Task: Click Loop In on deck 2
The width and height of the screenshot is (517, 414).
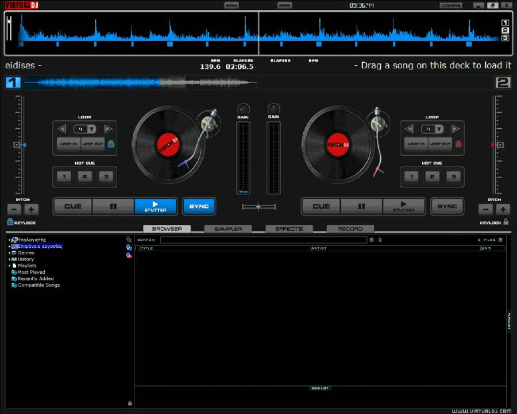Action: [416, 144]
